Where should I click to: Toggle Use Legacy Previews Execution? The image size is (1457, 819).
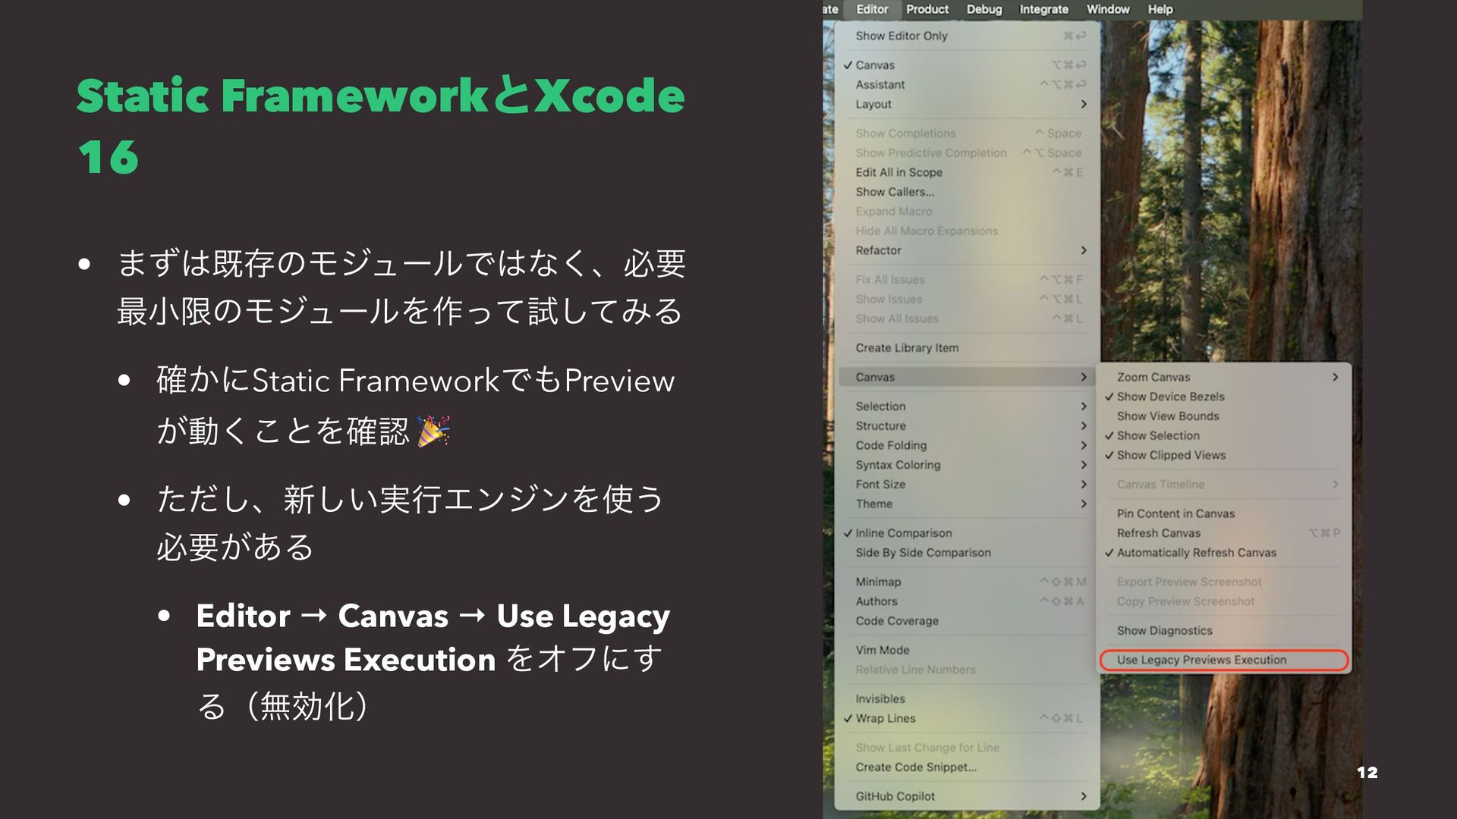coord(1224,661)
